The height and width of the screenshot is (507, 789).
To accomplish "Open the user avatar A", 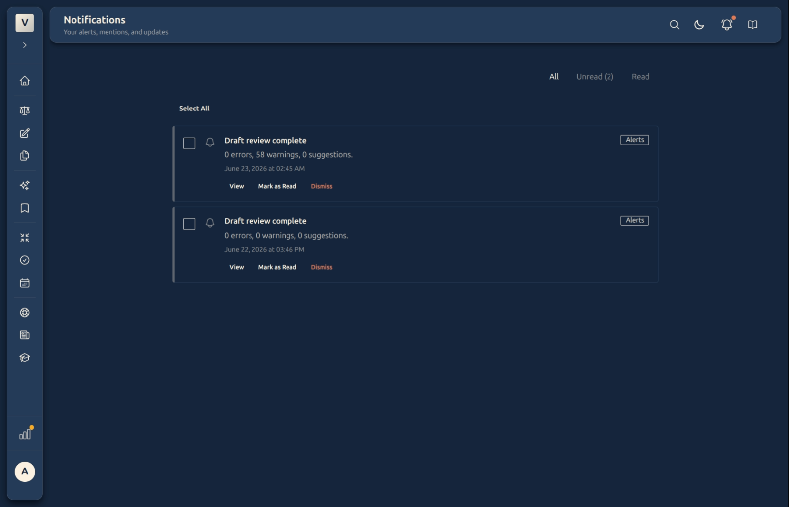I will (x=25, y=471).
